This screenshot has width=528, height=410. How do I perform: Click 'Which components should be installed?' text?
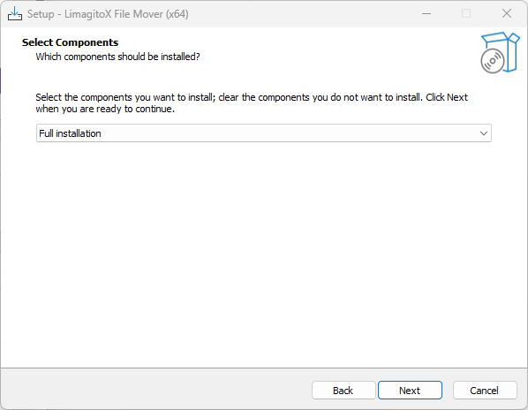click(117, 57)
